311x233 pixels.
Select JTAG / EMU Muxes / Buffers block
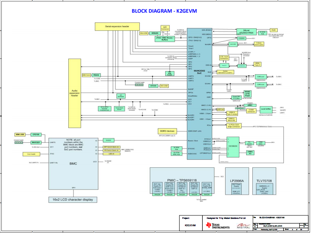click(x=165, y=39)
